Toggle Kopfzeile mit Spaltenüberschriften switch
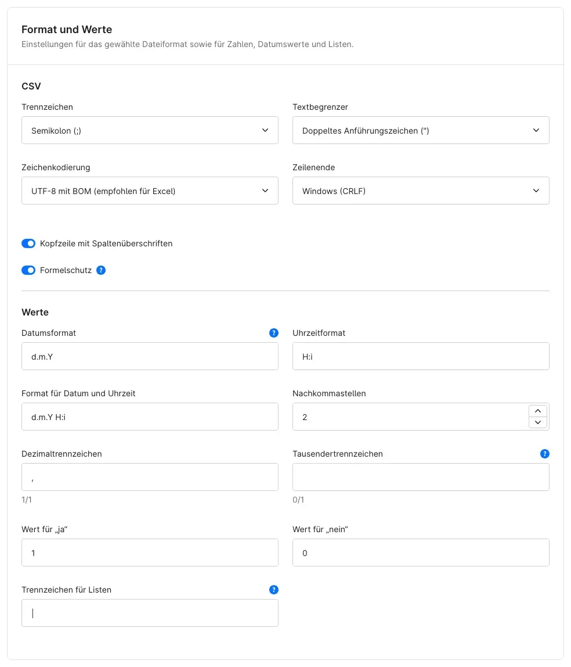 [x=28, y=243]
